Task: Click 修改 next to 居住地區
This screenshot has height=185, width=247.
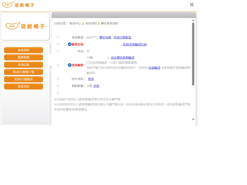Action: pos(91,79)
